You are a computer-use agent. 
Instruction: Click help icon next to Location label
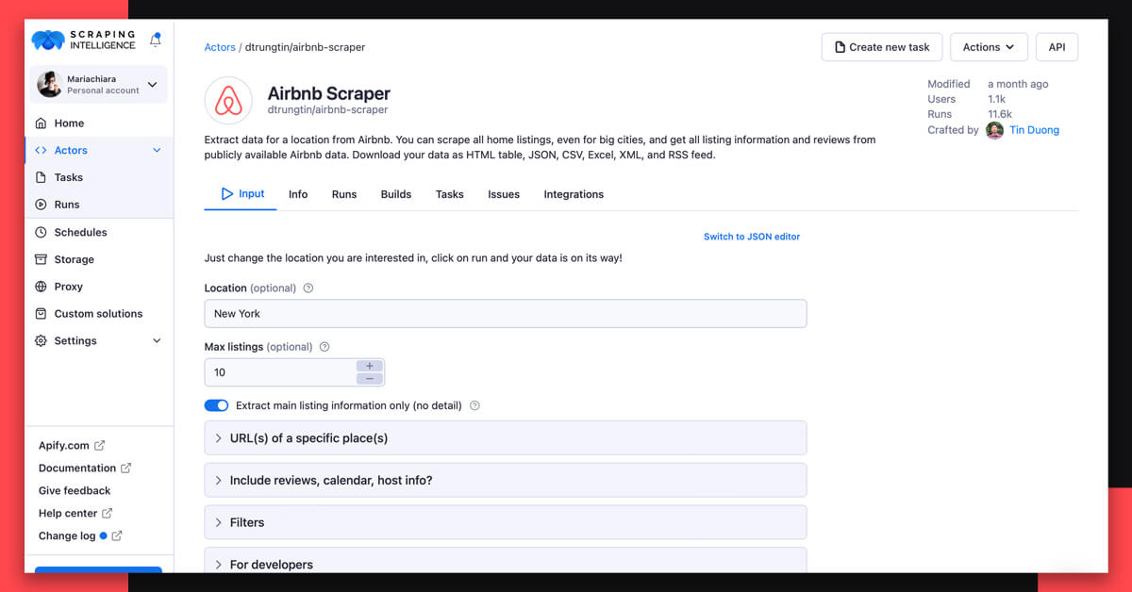[308, 288]
